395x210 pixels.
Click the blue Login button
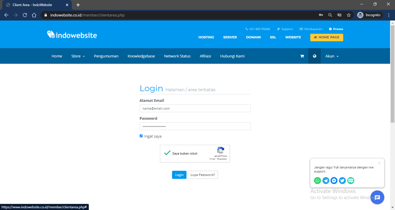(179, 175)
